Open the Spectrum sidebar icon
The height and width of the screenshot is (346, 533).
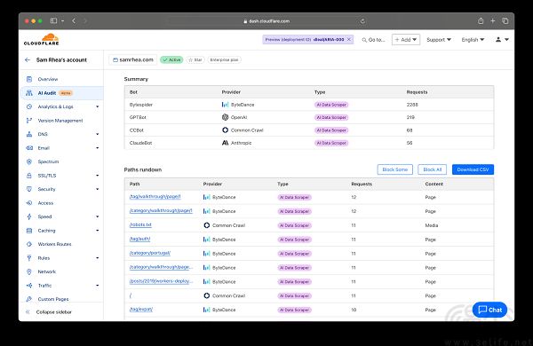[x=29, y=161]
